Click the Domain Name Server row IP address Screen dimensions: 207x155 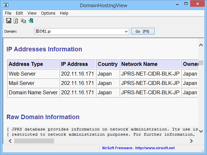[78, 93]
